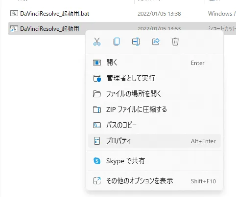Choose Skype で共有 option
Viewport: 236px width, 197px height.
click(x=154, y=161)
